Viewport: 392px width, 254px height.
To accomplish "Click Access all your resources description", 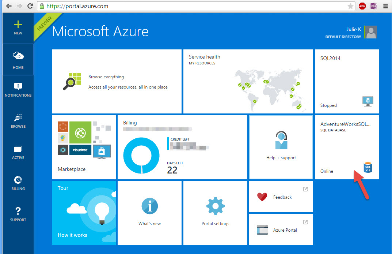I will (128, 87).
